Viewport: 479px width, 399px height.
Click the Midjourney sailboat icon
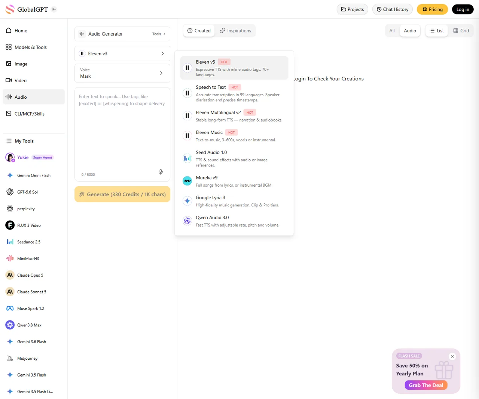[10, 358]
